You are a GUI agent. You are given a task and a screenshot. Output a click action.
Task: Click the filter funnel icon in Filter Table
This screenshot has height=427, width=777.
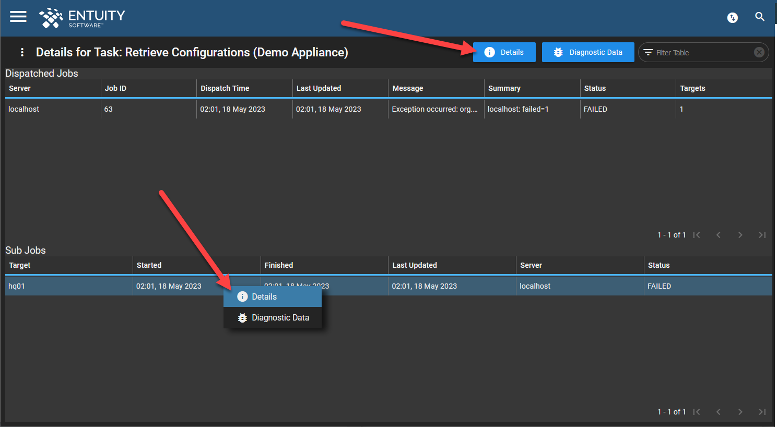[x=649, y=52]
